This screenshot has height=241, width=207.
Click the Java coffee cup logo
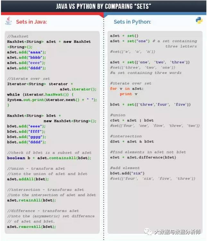coord(8,21)
